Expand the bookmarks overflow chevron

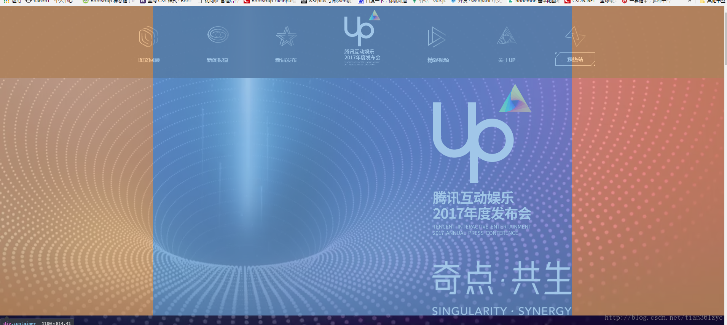[x=690, y=2]
